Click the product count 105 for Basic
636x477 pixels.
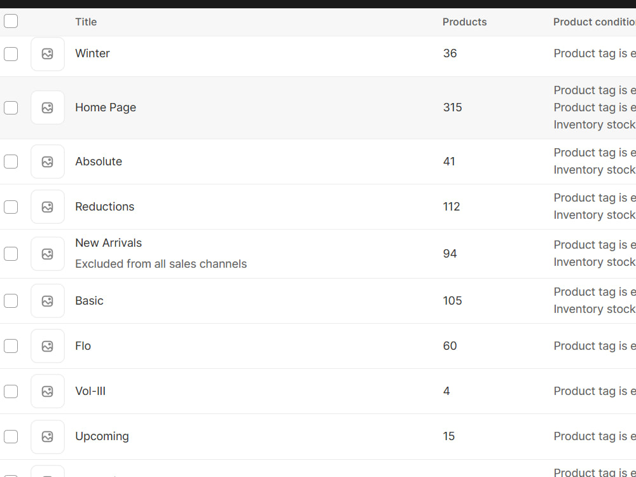(x=452, y=301)
